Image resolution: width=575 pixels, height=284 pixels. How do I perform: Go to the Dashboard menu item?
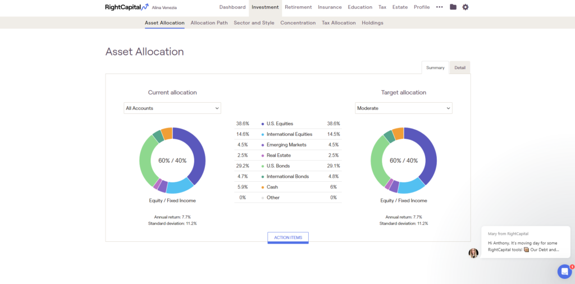232,7
